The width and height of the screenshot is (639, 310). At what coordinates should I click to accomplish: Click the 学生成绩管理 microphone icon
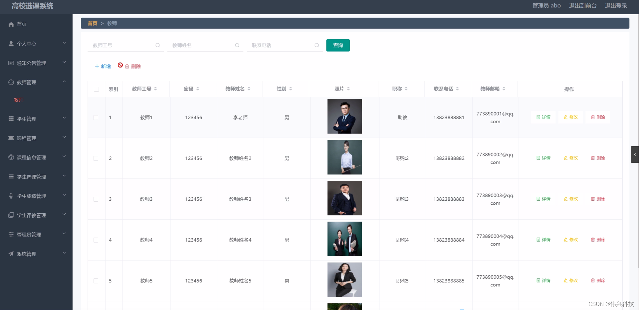pos(10,196)
